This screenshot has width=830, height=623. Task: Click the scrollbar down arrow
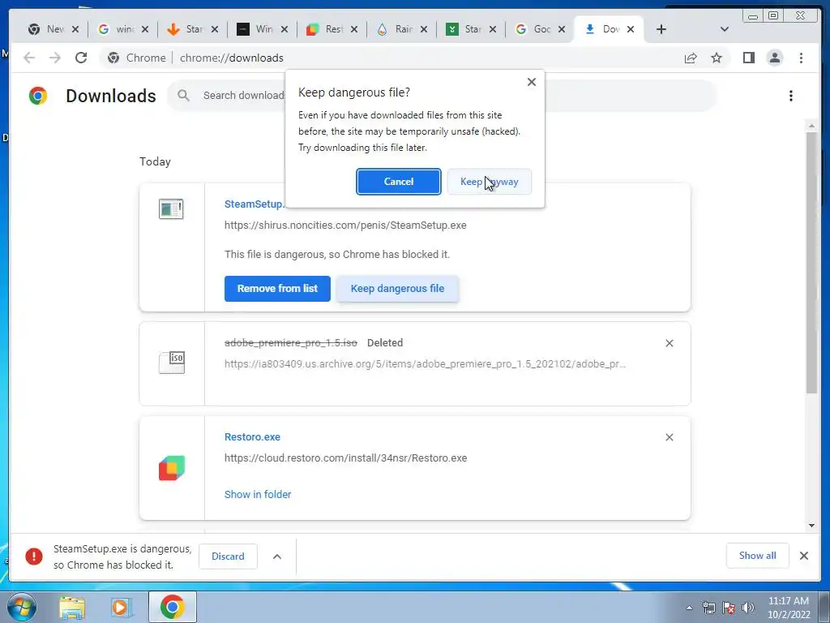point(811,526)
